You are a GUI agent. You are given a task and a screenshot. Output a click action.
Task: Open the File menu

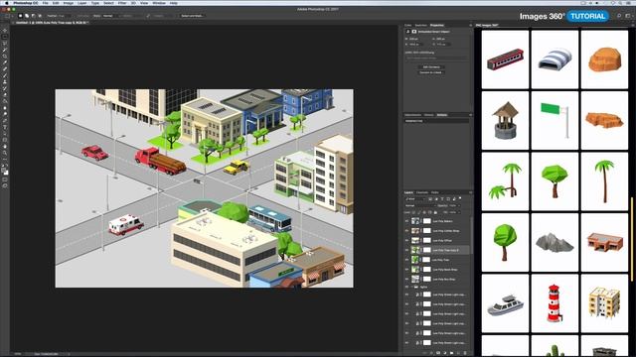(45, 3)
